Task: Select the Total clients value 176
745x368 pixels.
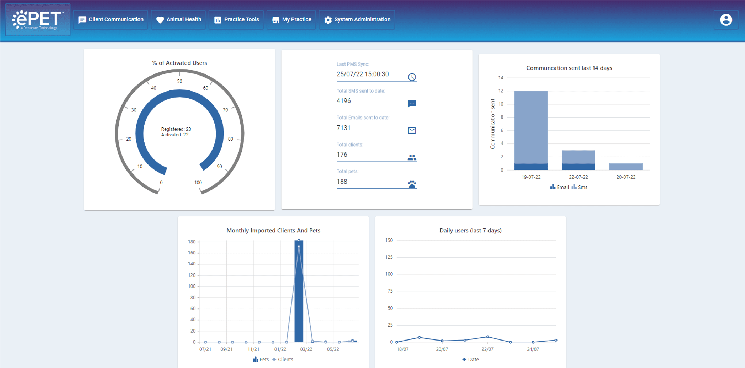Action: click(x=342, y=155)
